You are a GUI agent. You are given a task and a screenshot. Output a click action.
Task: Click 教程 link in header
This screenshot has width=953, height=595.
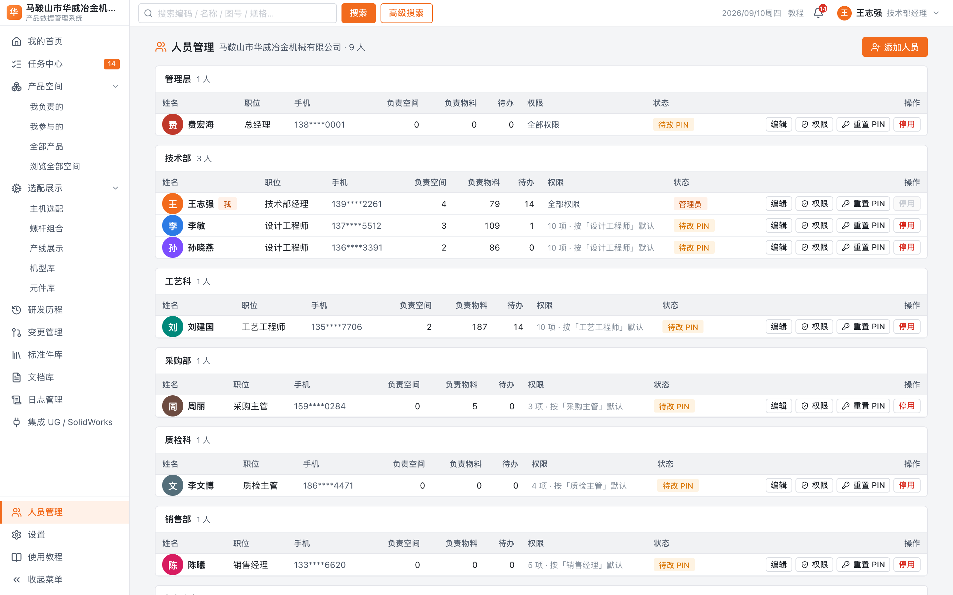point(795,13)
